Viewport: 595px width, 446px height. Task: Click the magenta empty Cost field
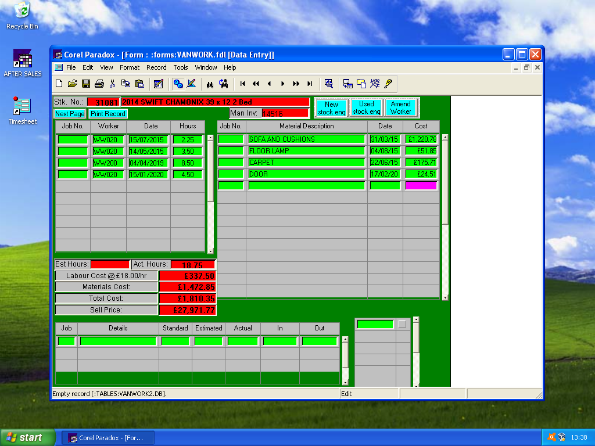[421, 185]
